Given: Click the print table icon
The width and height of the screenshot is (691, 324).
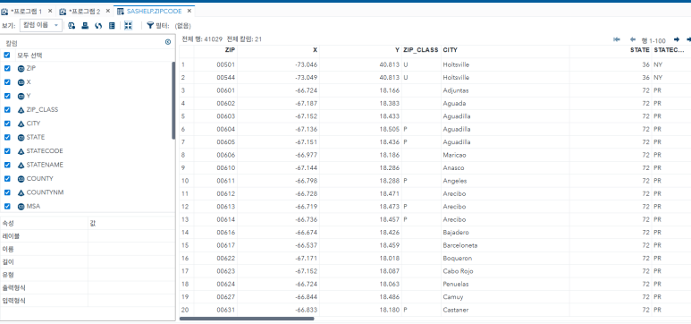Looking at the screenshot, I should [85, 26].
